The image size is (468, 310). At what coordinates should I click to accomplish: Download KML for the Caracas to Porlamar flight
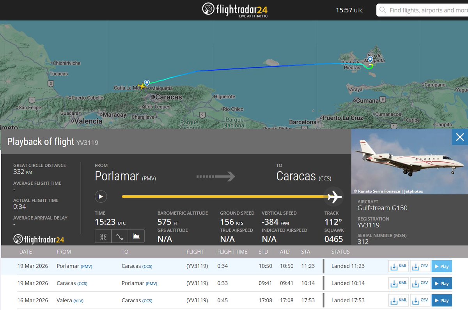tap(398, 283)
